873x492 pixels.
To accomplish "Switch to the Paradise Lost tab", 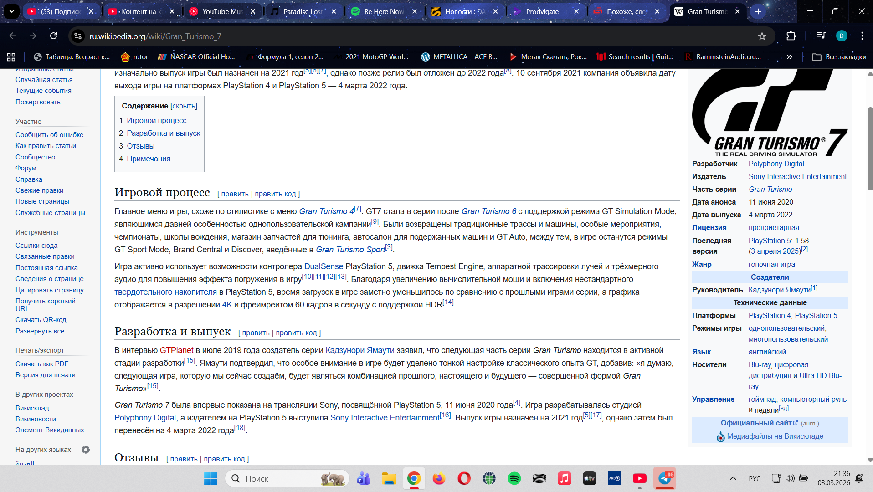I will 302,11.
